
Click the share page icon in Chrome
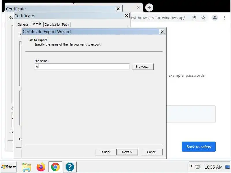[x=194, y=18]
